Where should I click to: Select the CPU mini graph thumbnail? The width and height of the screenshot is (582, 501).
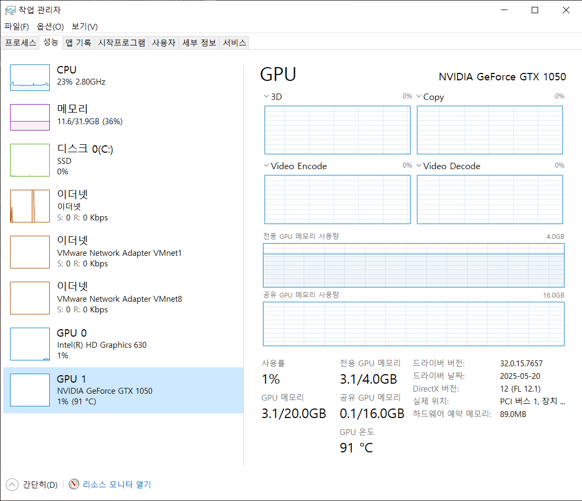(30, 78)
